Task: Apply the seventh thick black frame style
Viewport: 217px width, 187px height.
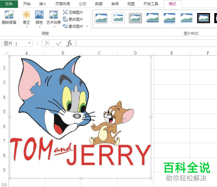Action: click(204, 18)
